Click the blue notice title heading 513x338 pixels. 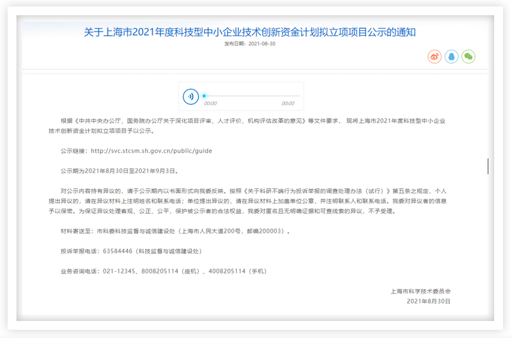[250, 32]
